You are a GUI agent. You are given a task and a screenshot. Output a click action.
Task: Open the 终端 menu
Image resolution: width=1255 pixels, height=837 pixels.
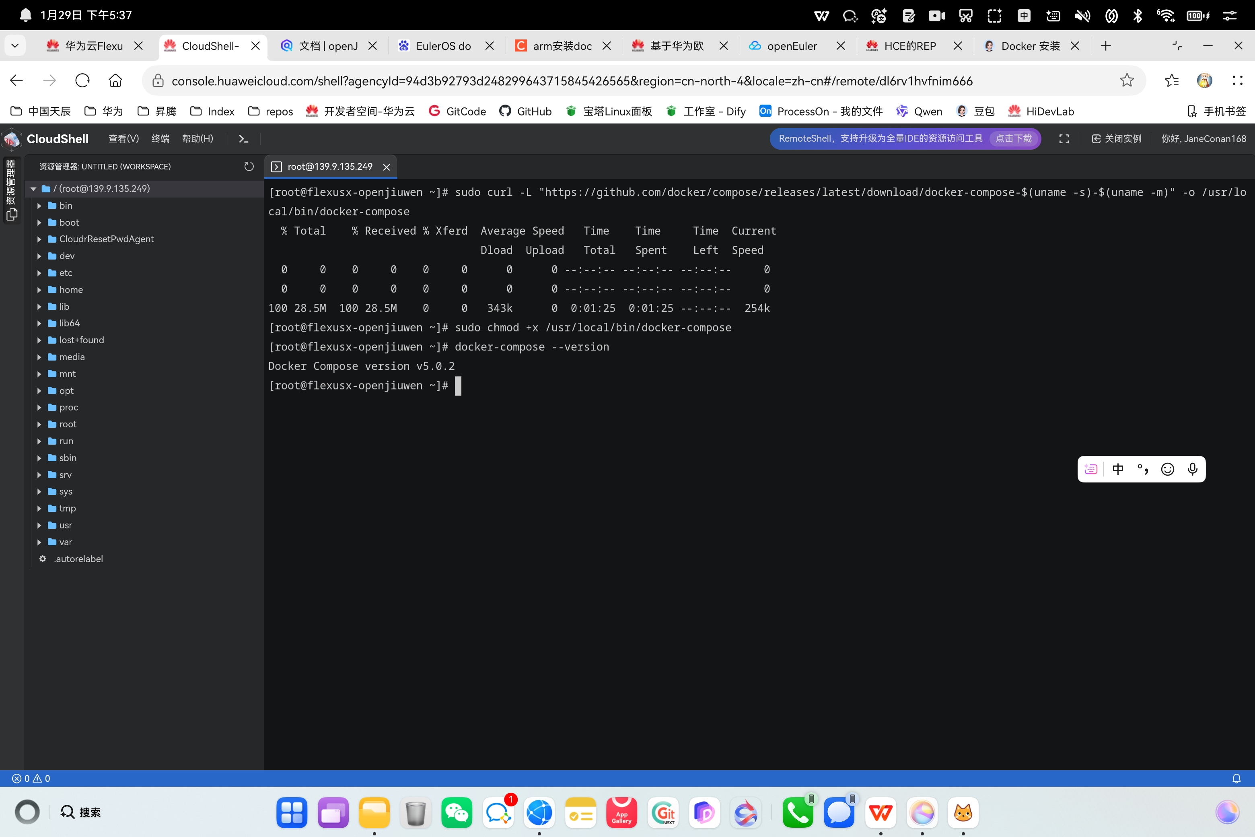click(x=160, y=139)
